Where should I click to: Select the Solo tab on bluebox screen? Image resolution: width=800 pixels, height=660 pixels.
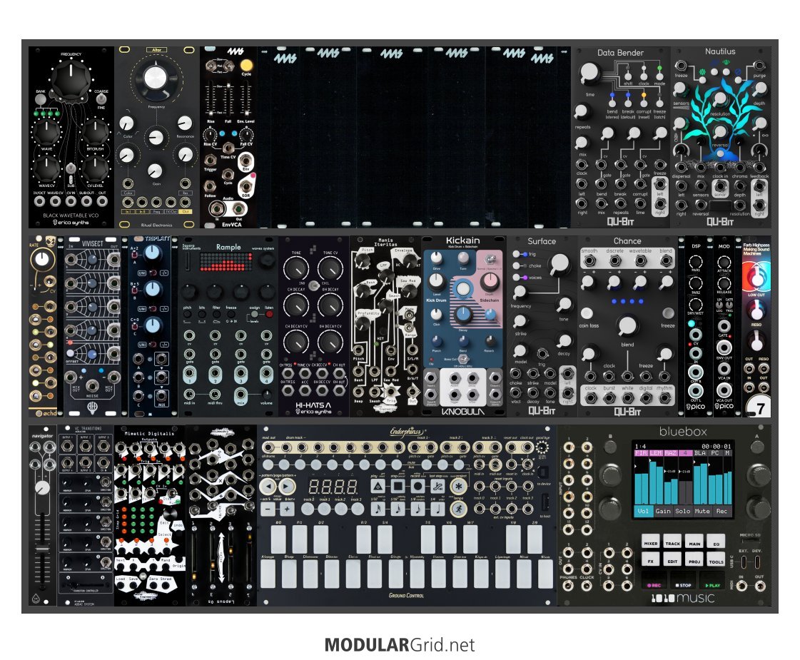[x=683, y=511]
